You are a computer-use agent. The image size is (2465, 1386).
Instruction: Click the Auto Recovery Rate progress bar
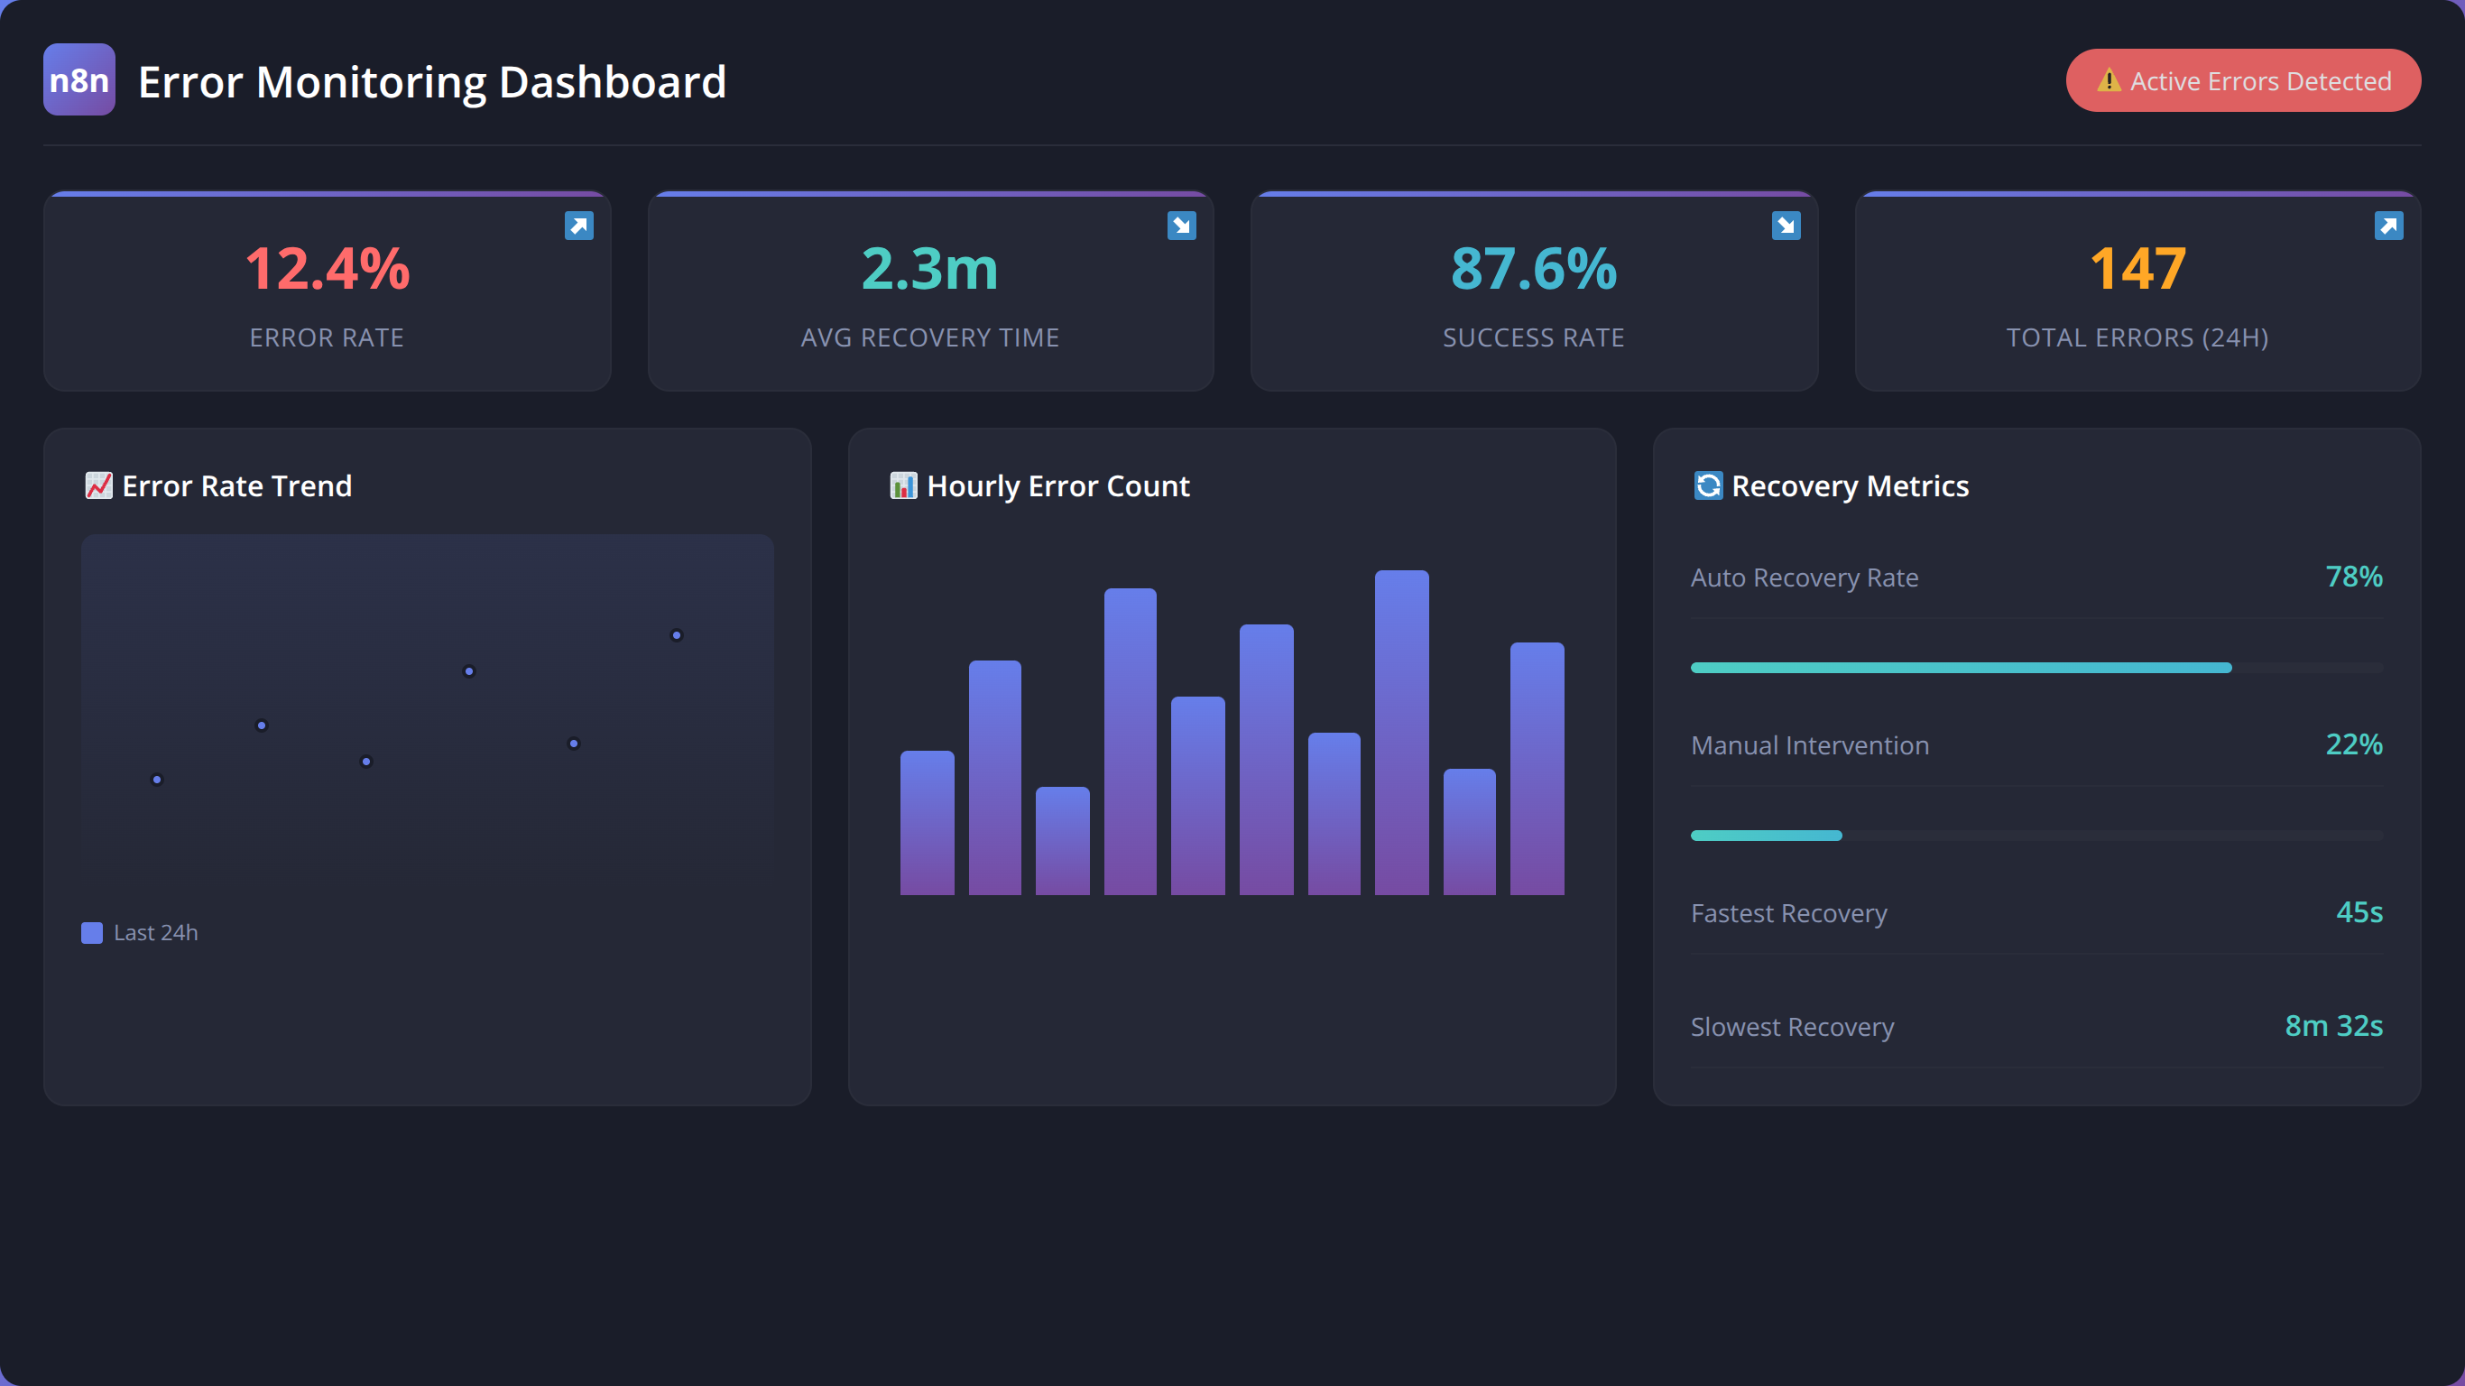pyautogui.click(x=2036, y=668)
